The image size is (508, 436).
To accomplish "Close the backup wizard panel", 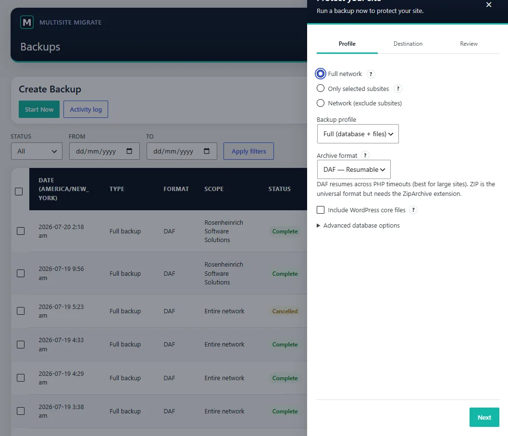I will 489,4.
